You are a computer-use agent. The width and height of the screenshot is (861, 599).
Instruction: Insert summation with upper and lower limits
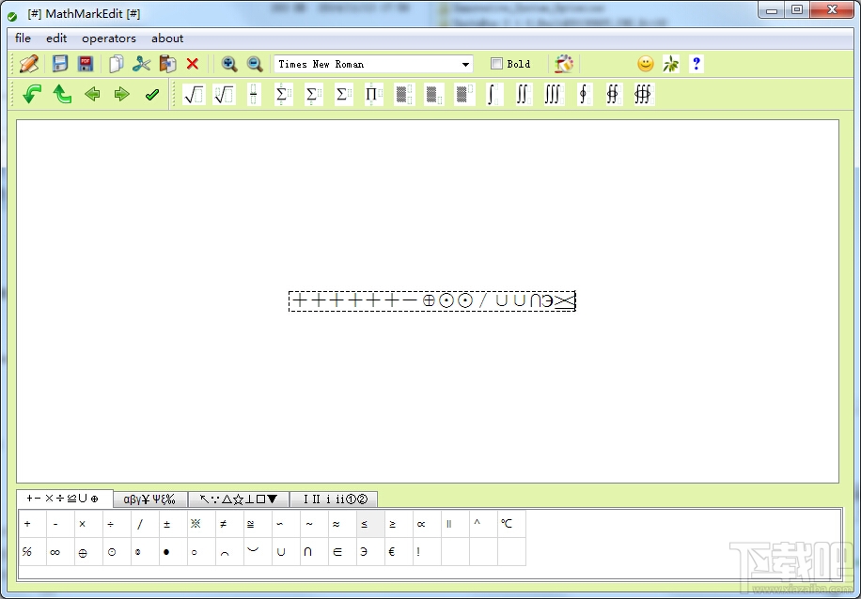pos(283,94)
